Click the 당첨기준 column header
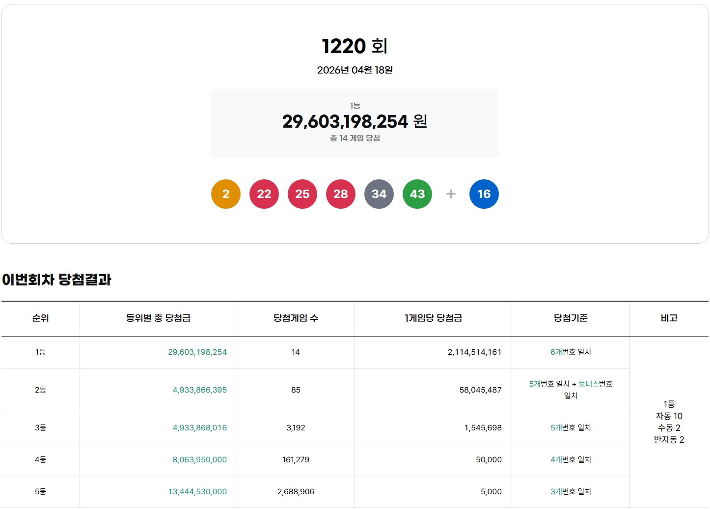 click(x=571, y=318)
